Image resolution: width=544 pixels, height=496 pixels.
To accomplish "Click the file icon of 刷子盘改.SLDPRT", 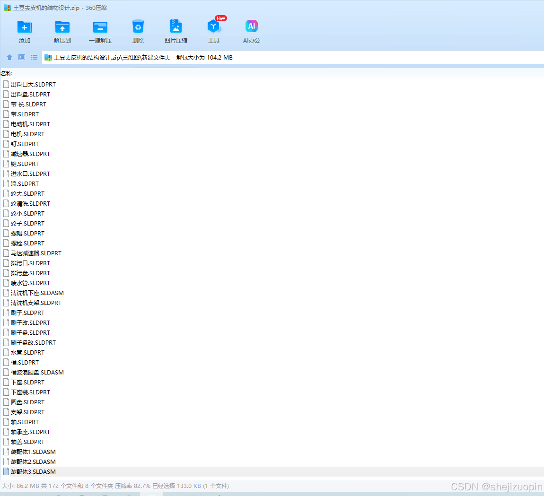I will (6, 343).
